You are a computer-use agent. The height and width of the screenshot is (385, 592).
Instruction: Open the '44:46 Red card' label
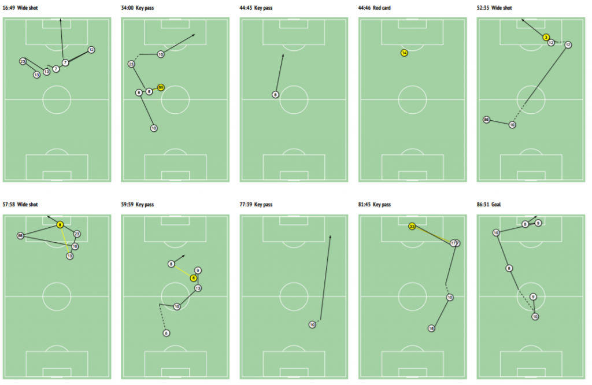coord(374,8)
